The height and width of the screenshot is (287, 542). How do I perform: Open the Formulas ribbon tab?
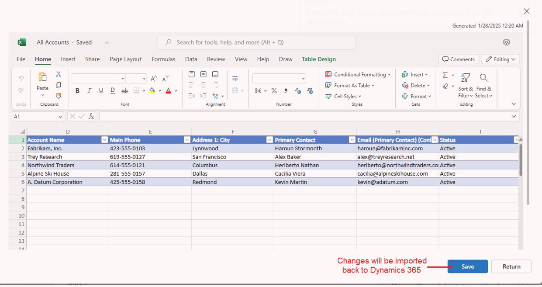pyautogui.click(x=163, y=59)
